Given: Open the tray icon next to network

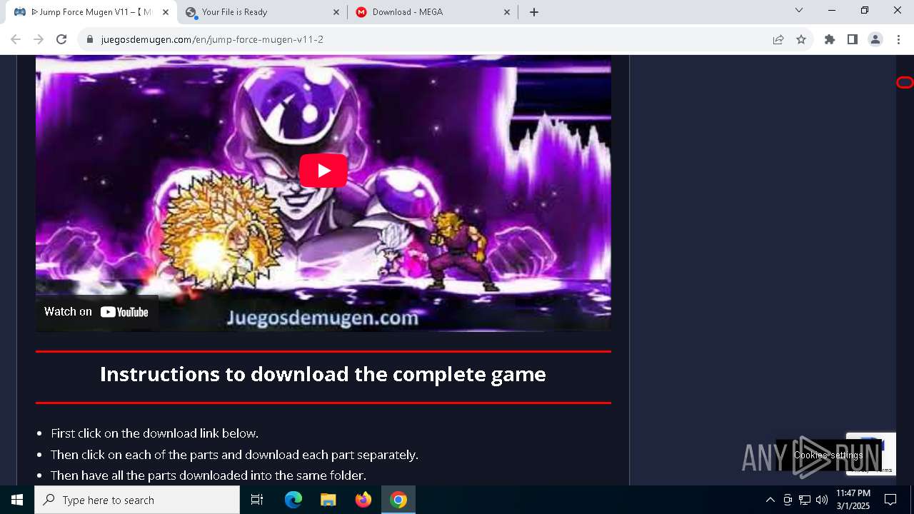Looking at the screenshot, I should tap(788, 500).
